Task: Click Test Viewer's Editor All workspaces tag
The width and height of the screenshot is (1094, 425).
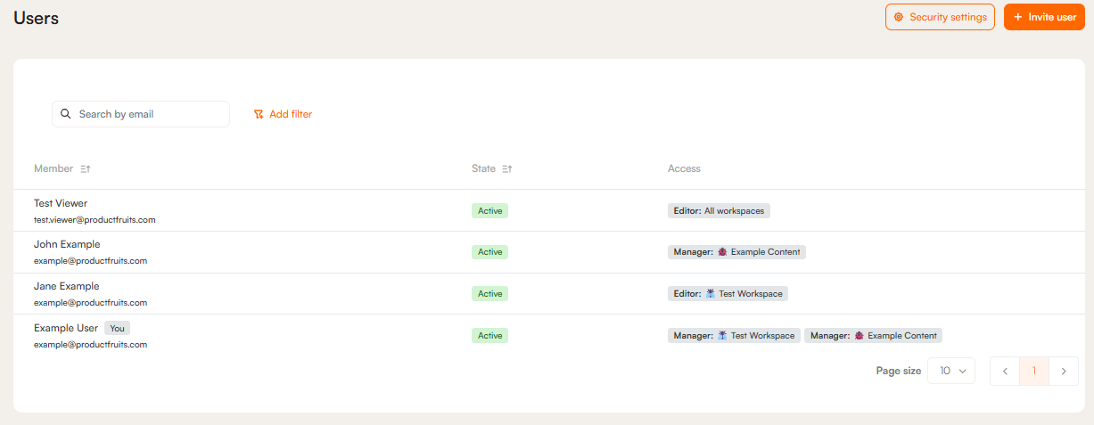Action: click(719, 211)
